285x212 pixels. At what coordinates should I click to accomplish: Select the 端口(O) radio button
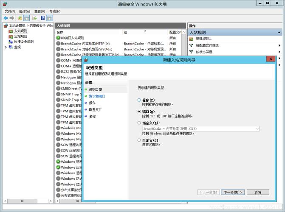pyautogui.click(x=139, y=112)
